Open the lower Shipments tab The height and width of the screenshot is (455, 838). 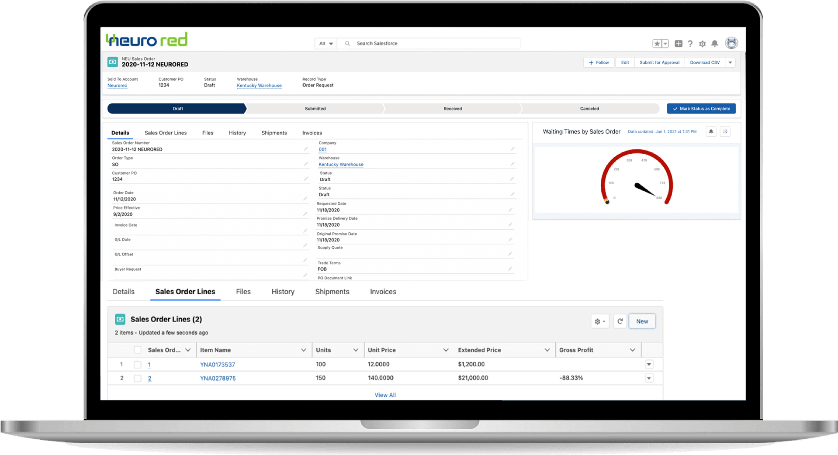[332, 292]
